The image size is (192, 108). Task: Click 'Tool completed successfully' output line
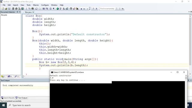18,85
